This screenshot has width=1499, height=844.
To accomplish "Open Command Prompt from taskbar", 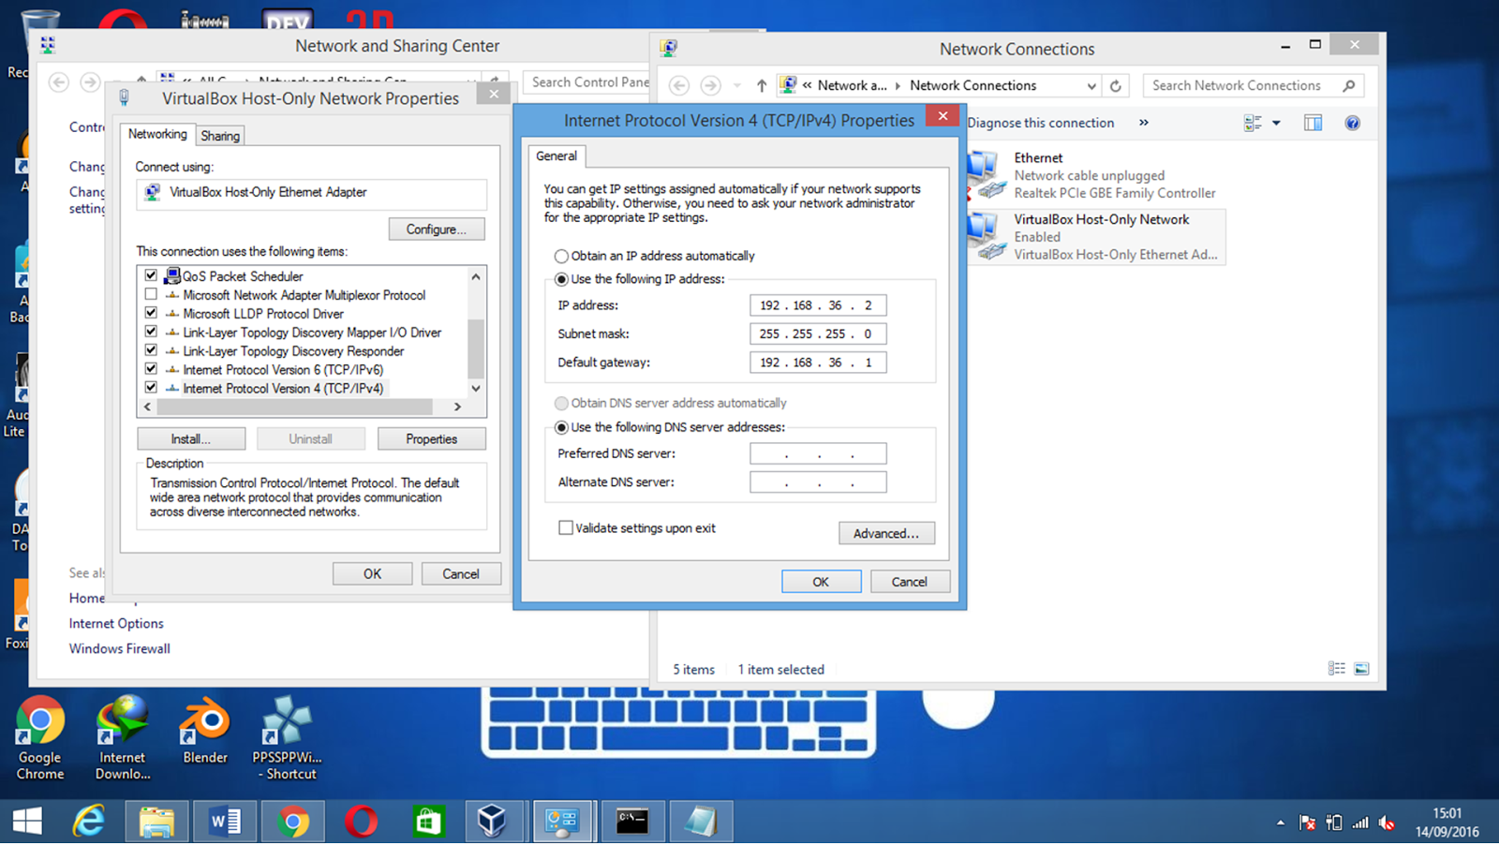I will click(632, 822).
